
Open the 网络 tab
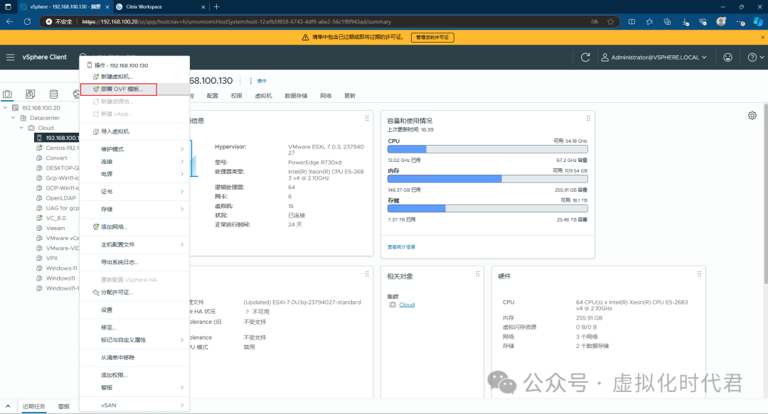(x=326, y=96)
